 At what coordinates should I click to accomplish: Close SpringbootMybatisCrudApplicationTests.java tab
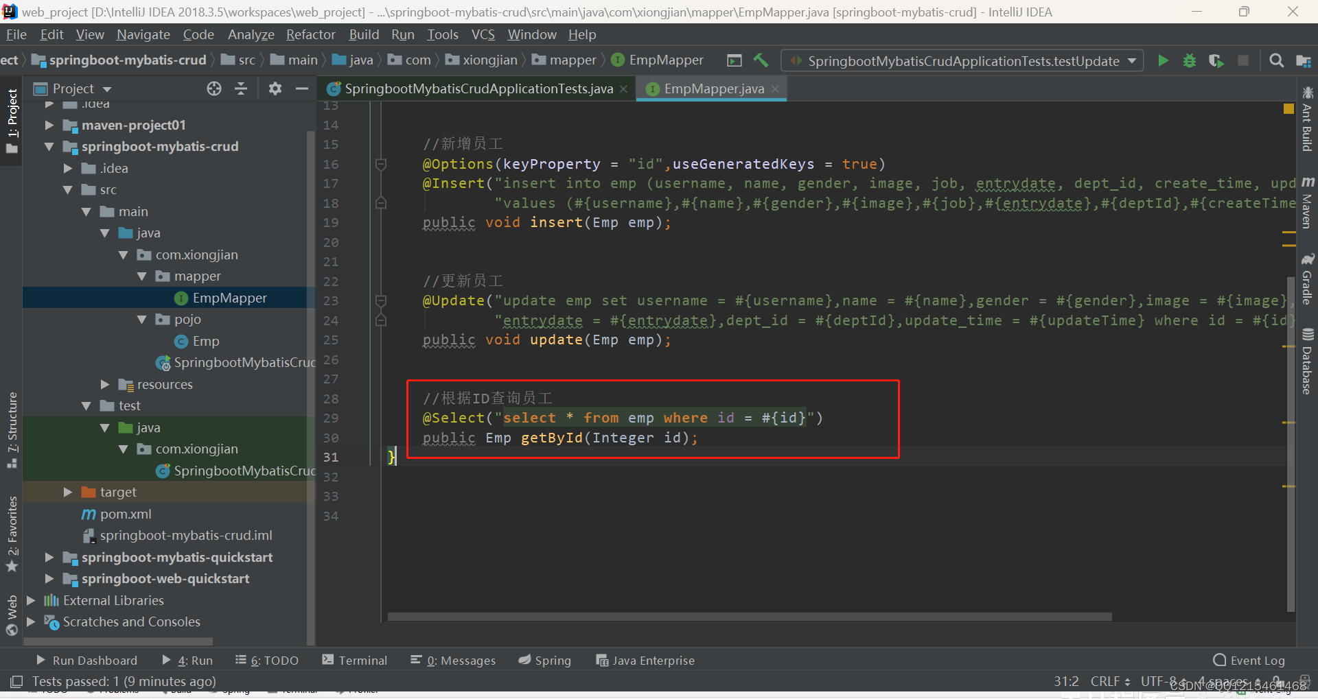(x=623, y=89)
